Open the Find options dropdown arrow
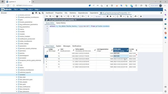 64,16
